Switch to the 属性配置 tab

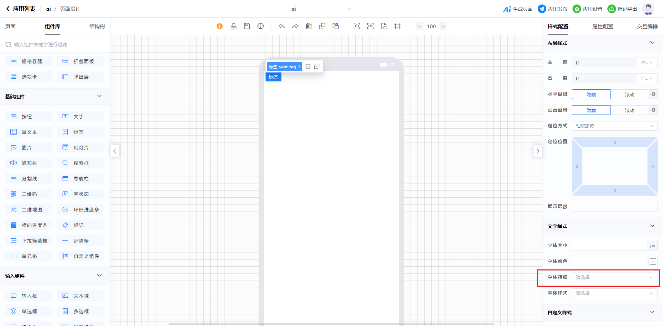pos(603,27)
